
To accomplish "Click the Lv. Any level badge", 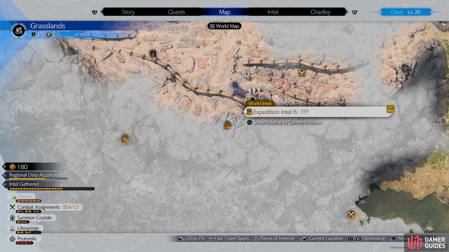I will pos(390,109).
